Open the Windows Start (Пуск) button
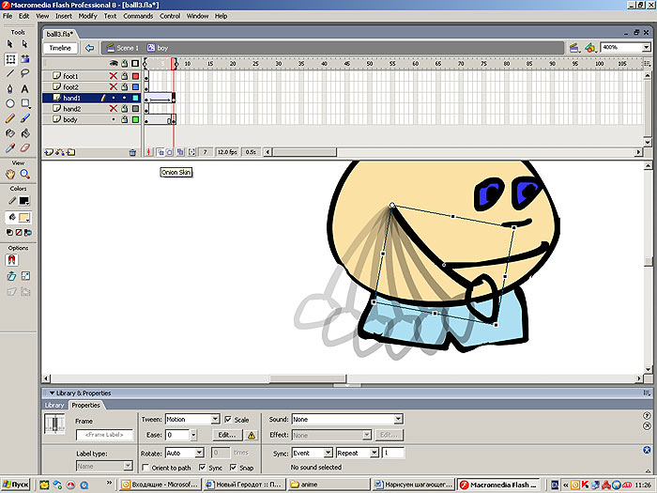 tap(16, 485)
